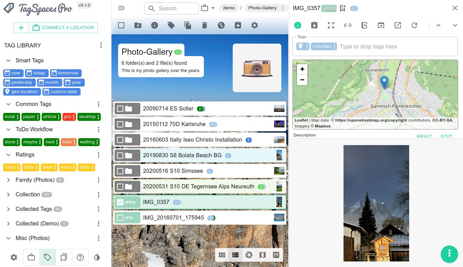Collapse the ToDo Workflow group
Viewport: 463px width, 267px height.
click(8, 130)
